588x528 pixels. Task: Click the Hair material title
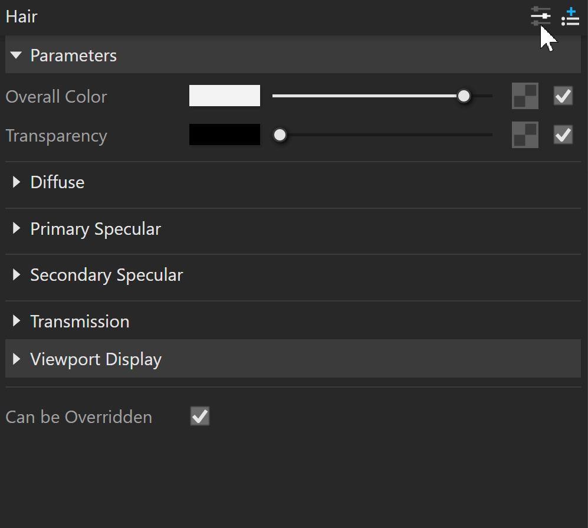(x=21, y=17)
